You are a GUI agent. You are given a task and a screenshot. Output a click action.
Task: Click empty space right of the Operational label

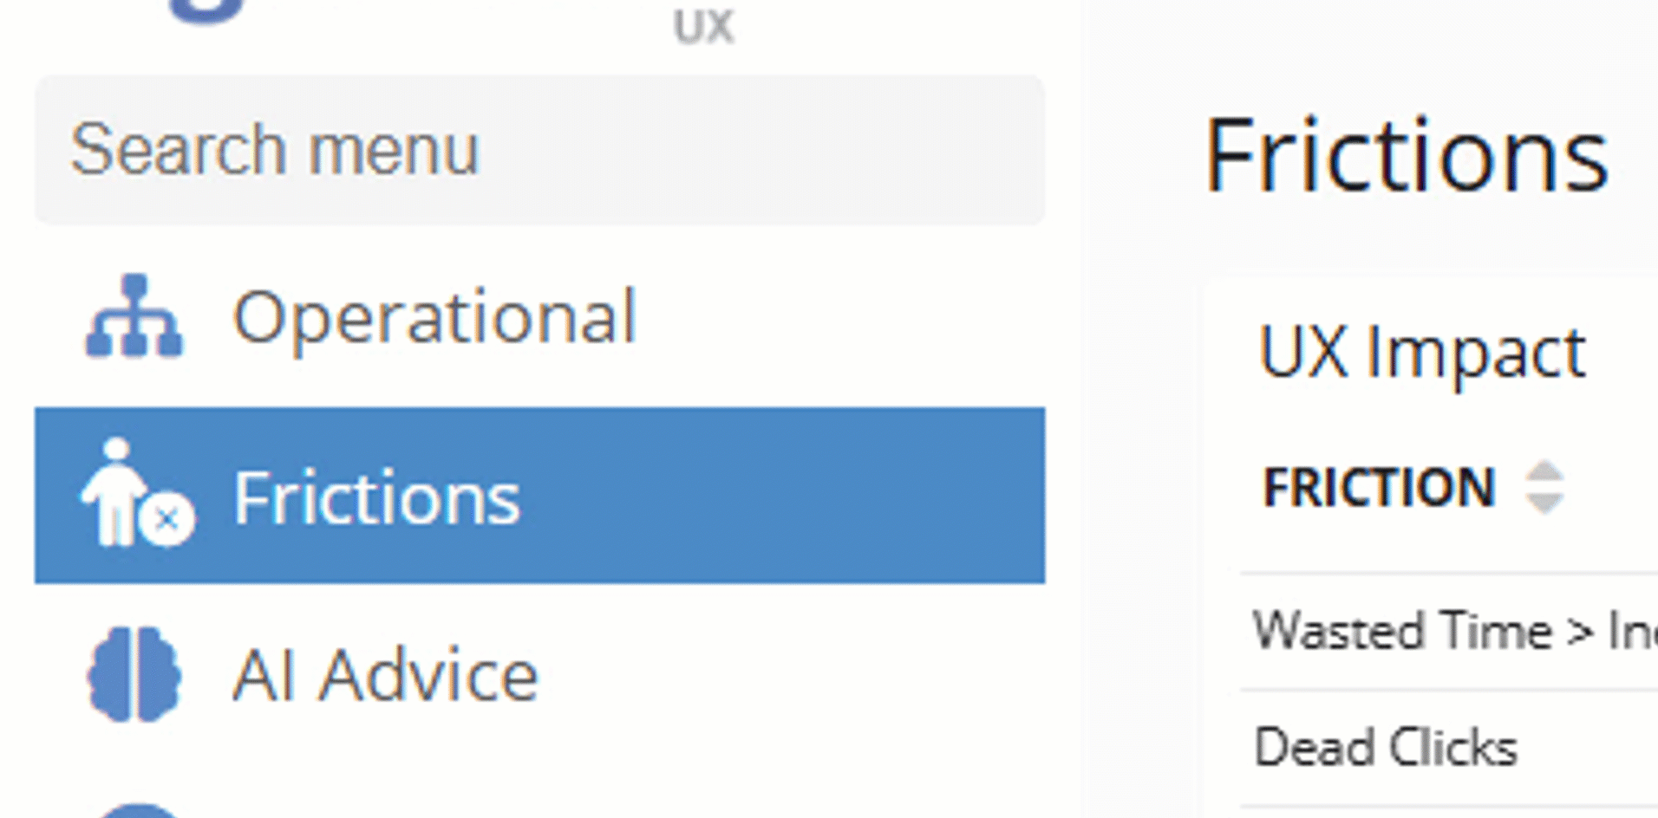tap(832, 317)
